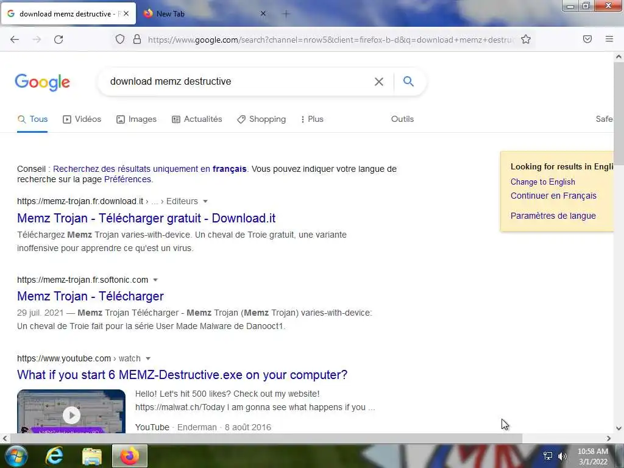Open the Vidéos results tab
This screenshot has width=624, height=468.
pyautogui.click(x=82, y=119)
